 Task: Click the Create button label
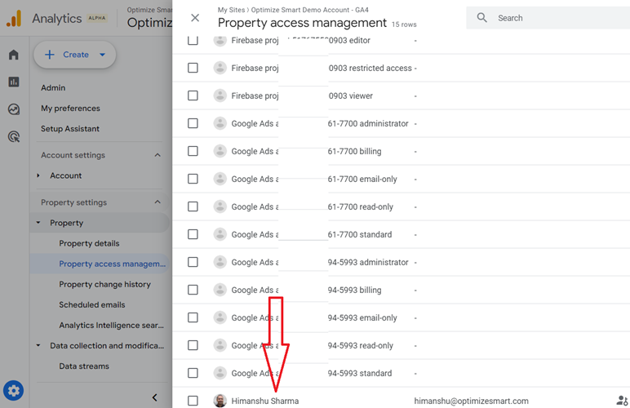click(76, 55)
